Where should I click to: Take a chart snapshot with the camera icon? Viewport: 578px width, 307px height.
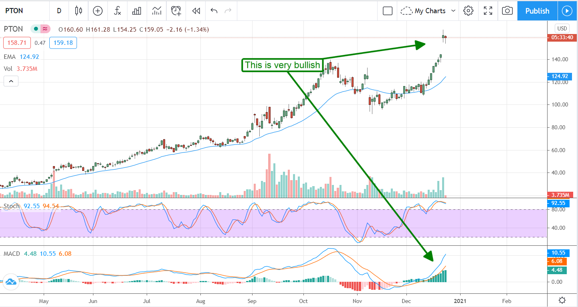(507, 11)
